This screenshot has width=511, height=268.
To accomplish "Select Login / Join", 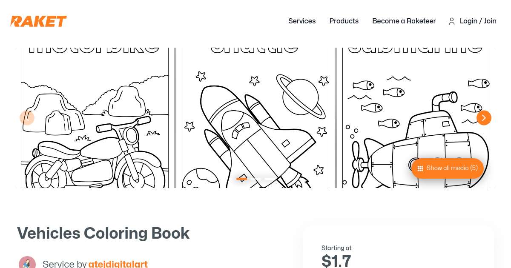I will tap(478, 21).
